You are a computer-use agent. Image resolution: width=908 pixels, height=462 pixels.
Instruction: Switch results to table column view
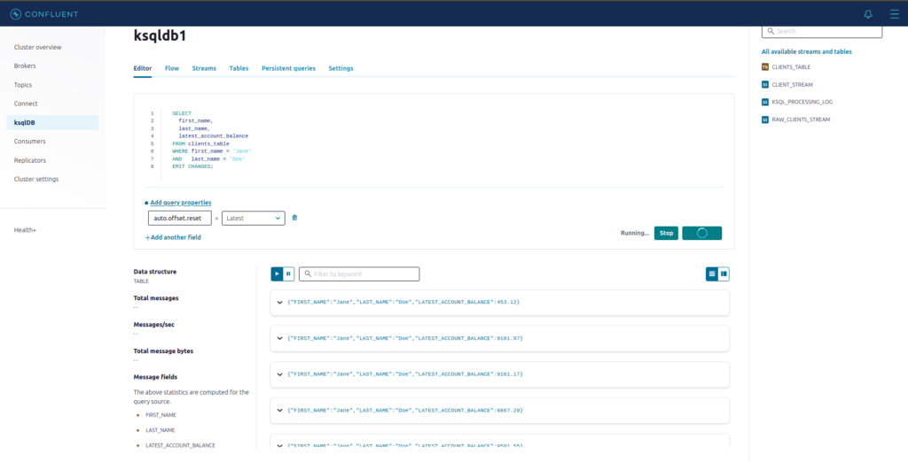coord(724,274)
